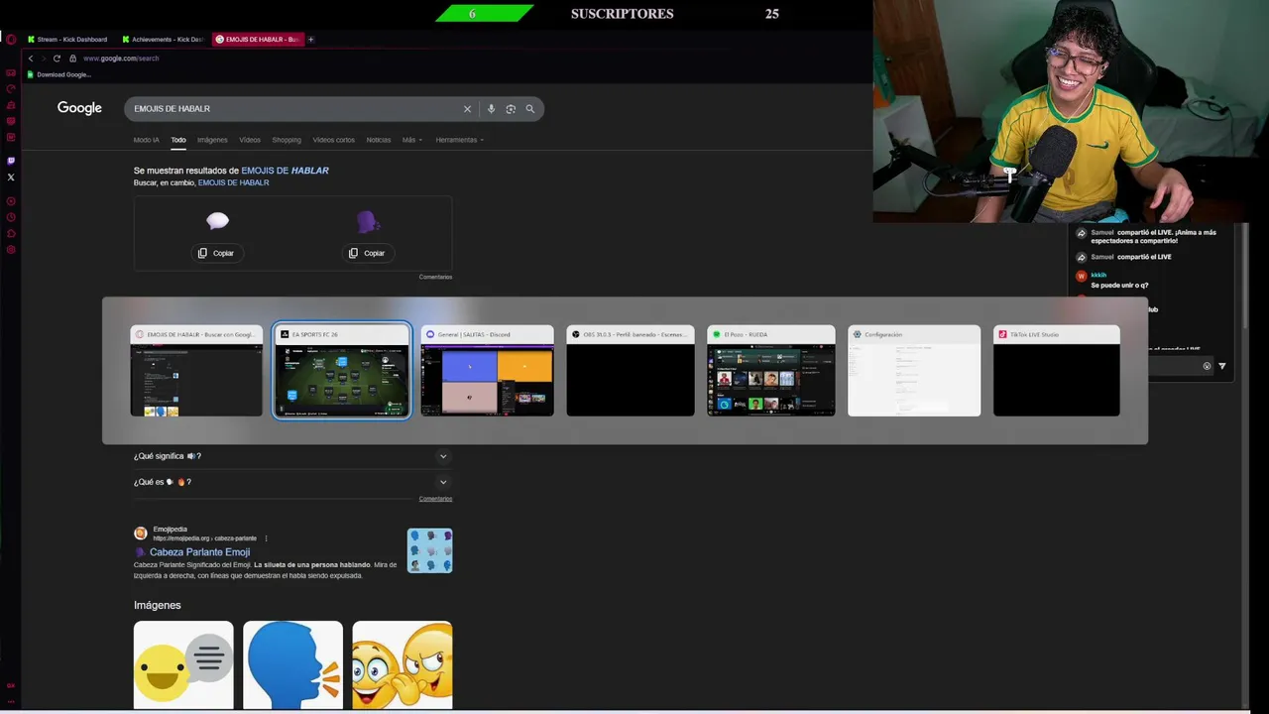Open the Twitch icon in Opera sidebar
The height and width of the screenshot is (714, 1269).
[x=11, y=161]
